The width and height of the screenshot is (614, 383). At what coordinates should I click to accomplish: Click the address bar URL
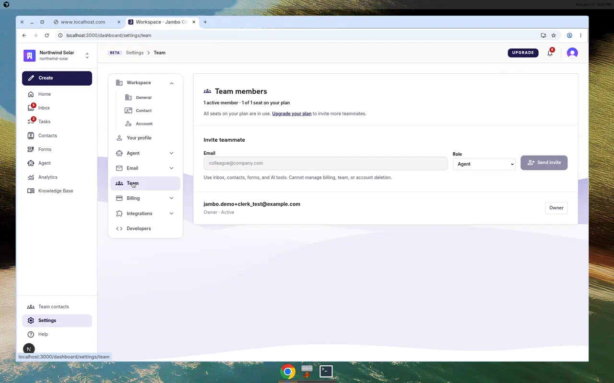(109, 35)
